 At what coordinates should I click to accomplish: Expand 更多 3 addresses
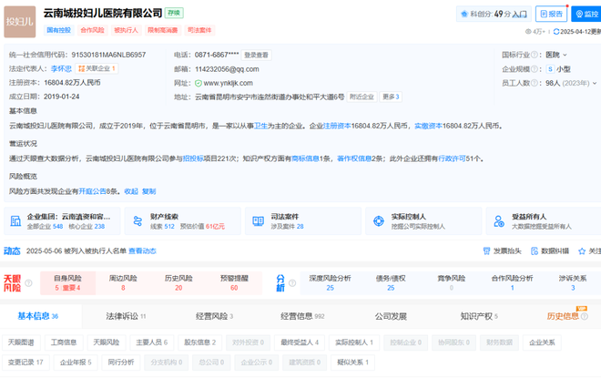click(391, 97)
